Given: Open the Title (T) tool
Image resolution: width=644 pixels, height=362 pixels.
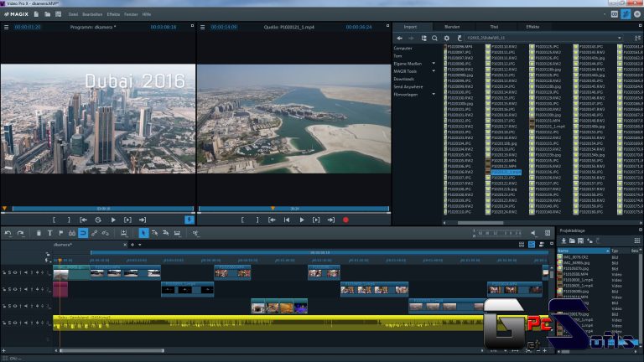Looking at the screenshot, I should 49,233.
